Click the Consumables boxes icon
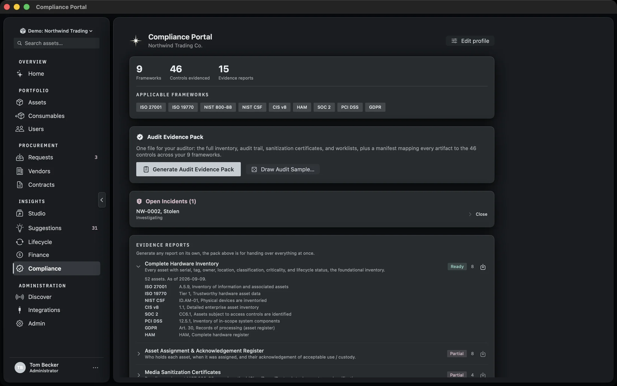The width and height of the screenshot is (617, 386). pos(20,116)
